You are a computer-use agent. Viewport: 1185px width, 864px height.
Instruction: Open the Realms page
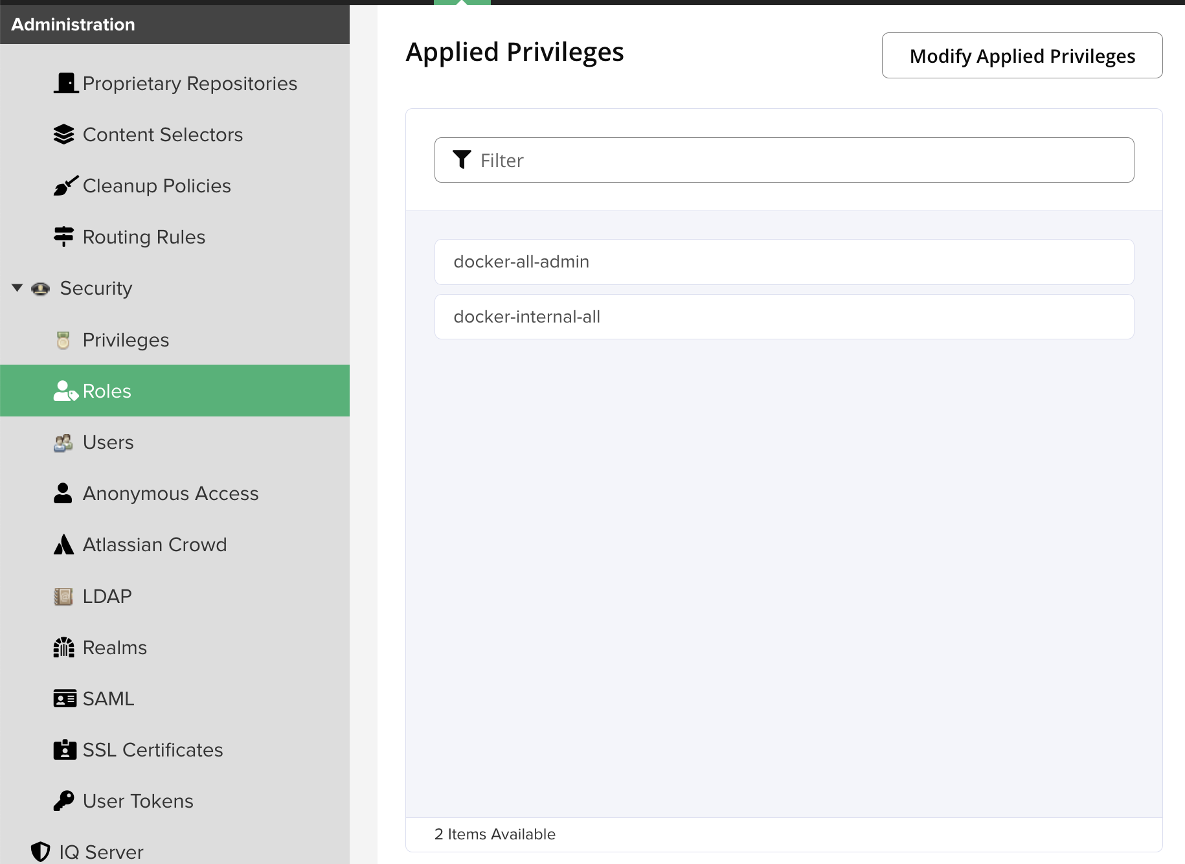pyautogui.click(x=115, y=647)
